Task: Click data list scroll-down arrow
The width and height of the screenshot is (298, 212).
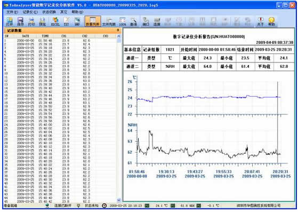Action: pyautogui.click(x=119, y=200)
